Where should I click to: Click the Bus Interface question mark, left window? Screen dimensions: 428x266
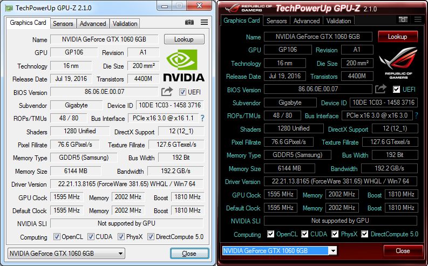tap(202, 118)
